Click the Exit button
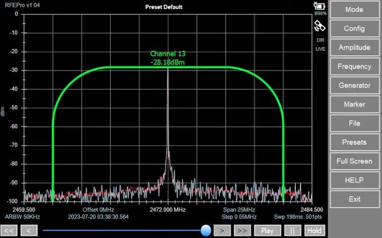Screen dimensions: 382x238 (x=354, y=199)
